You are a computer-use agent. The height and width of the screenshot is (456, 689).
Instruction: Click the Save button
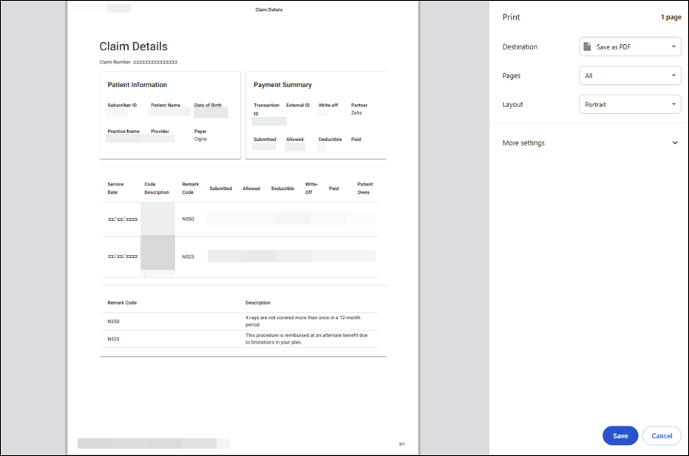tap(620, 435)
